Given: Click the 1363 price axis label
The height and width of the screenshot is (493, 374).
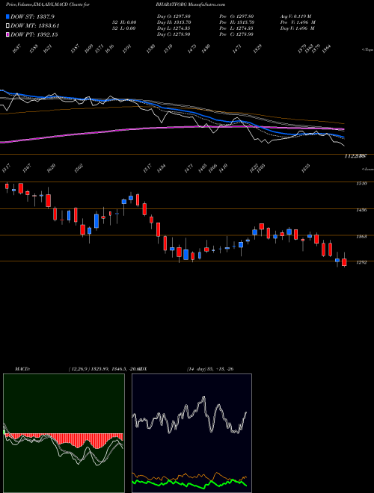Looking at the screenshot, I should (x=361, y=237).
